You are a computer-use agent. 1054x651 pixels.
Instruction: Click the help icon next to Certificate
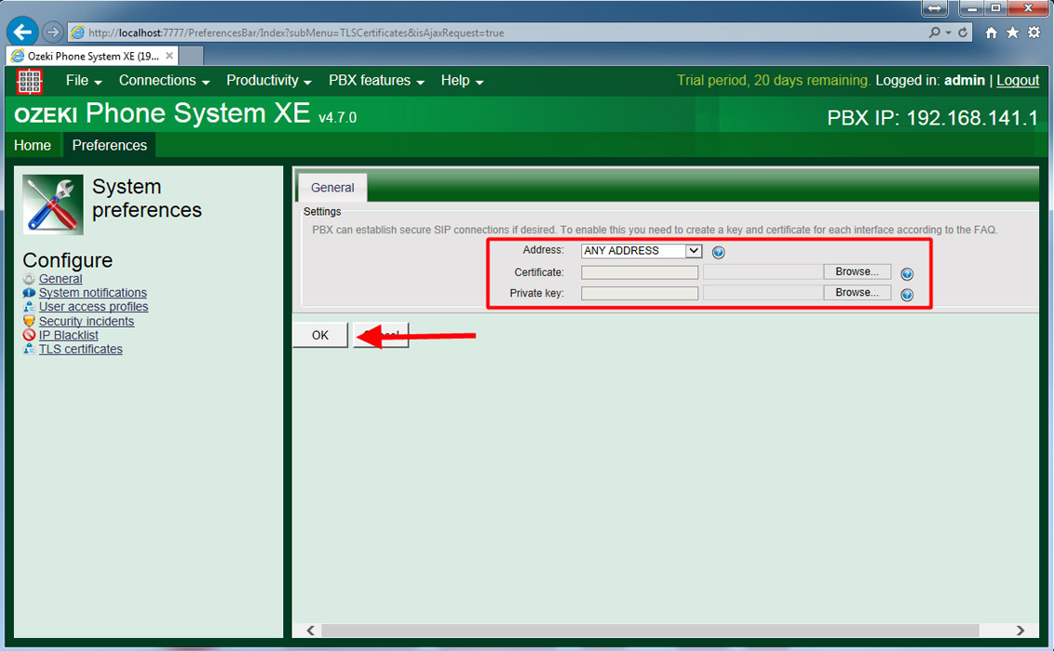907,273
